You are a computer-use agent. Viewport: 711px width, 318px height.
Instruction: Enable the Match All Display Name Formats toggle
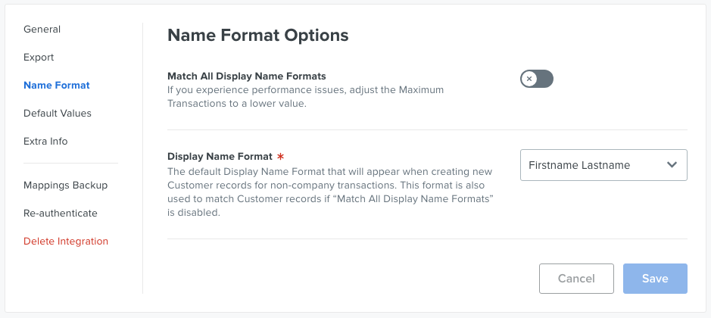point(536,79)
